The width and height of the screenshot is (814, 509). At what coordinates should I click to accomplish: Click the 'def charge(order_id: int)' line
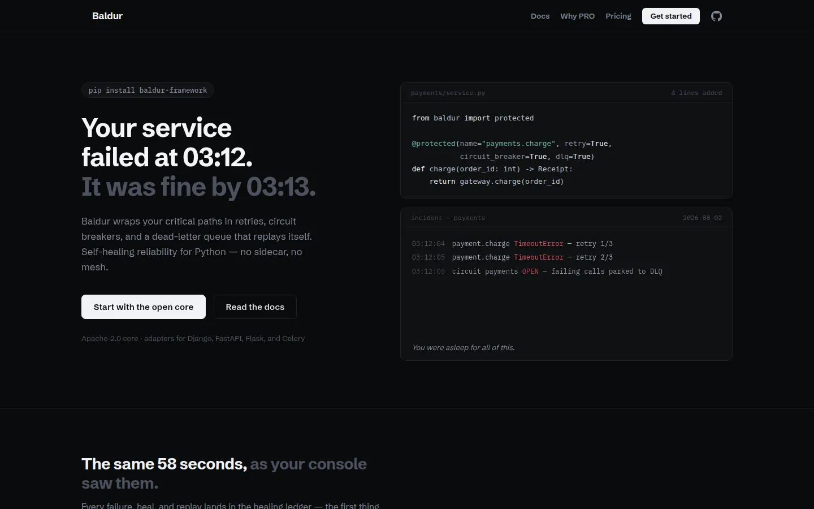(x=492, y=169)
